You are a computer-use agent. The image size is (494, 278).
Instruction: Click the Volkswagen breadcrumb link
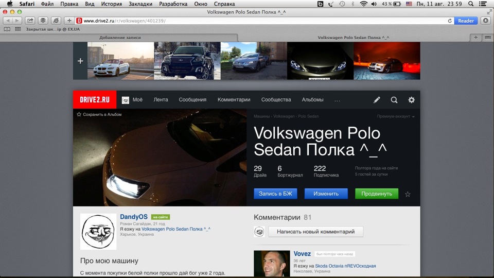284,116
